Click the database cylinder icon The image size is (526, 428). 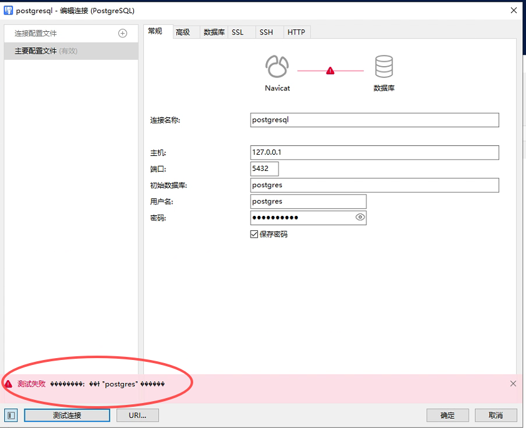pyautogui.click(x=384, y=67)
